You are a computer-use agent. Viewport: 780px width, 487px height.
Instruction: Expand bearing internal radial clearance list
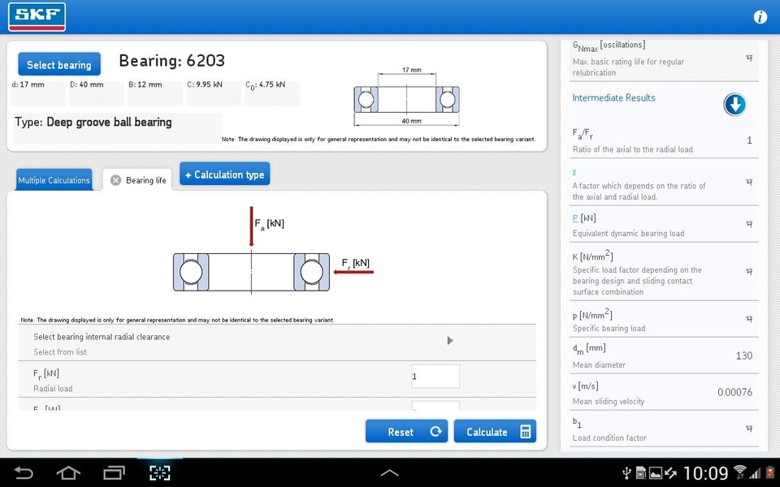(449, 341)
